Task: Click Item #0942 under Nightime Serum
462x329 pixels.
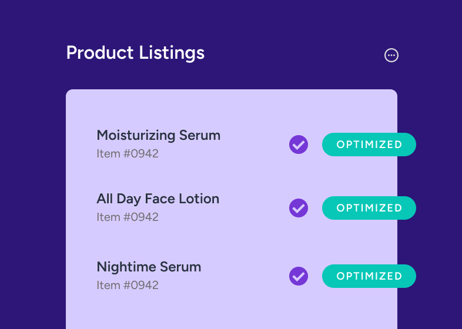Action: [x=128, y=286]
